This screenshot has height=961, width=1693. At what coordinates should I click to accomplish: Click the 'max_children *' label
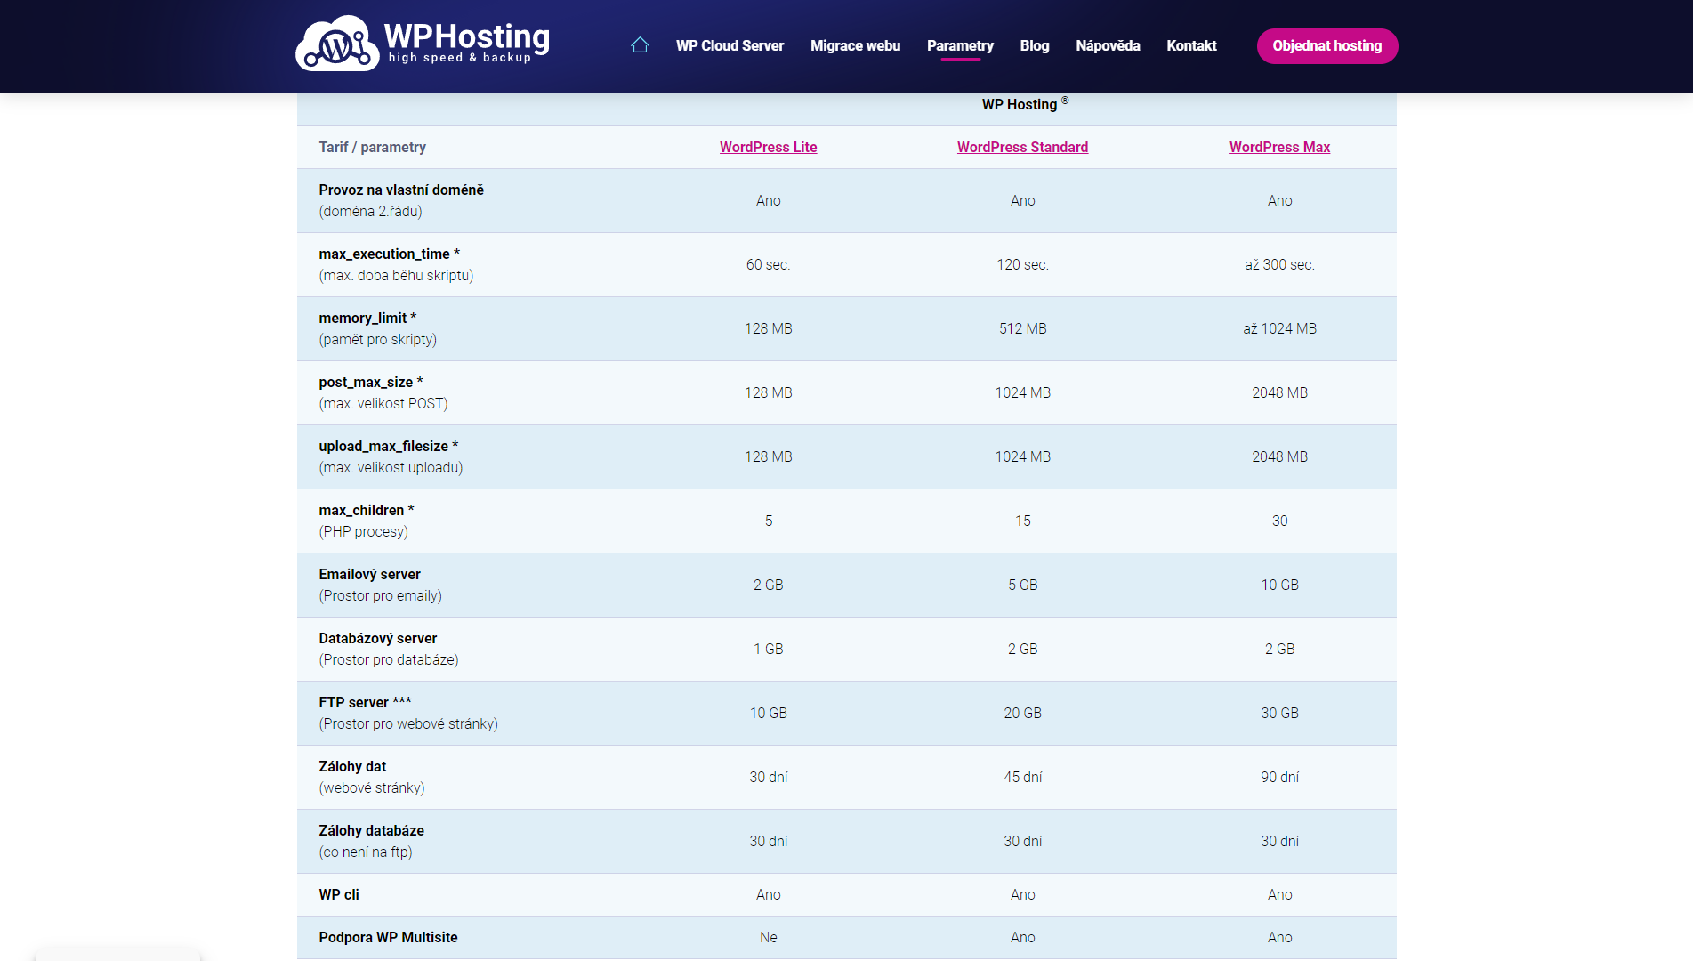pyautogui.click(x=367, y=511)
